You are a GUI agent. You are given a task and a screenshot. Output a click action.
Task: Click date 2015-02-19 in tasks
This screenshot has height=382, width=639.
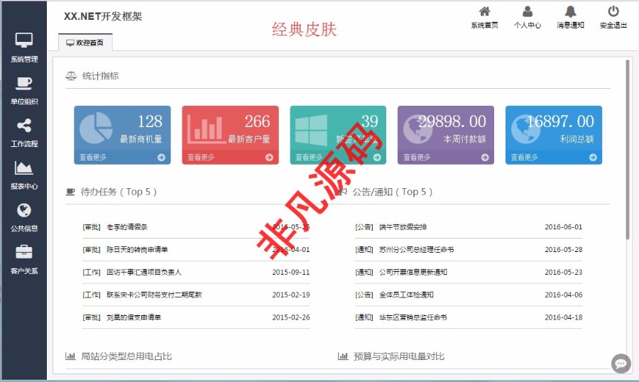click(x=291, y=295)
